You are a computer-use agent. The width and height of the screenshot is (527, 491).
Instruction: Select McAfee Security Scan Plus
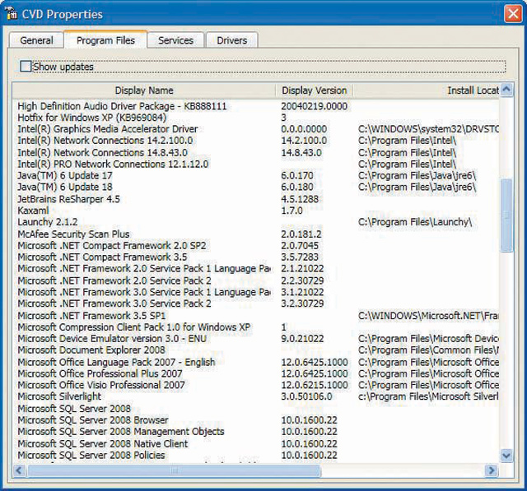point(73,234)
